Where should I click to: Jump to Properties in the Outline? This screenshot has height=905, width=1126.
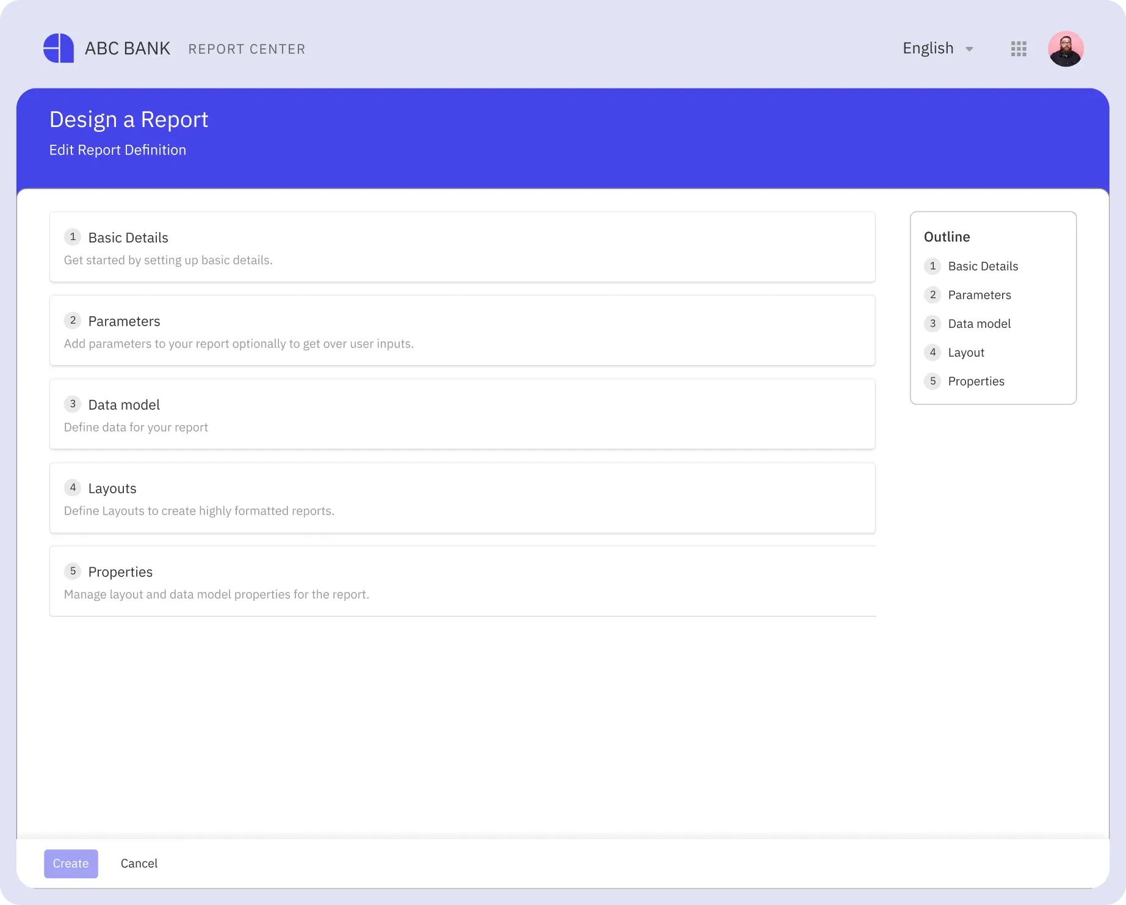tap(964, 381)
